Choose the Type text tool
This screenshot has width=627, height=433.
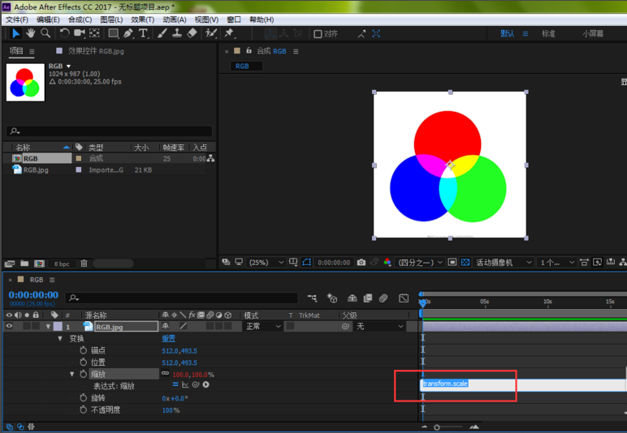tap(144, 33)
